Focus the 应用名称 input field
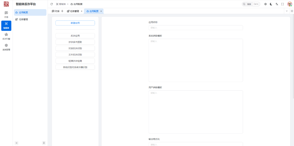Image resolution: width=294 pixels, height=146 pixels. click(196, 28)
